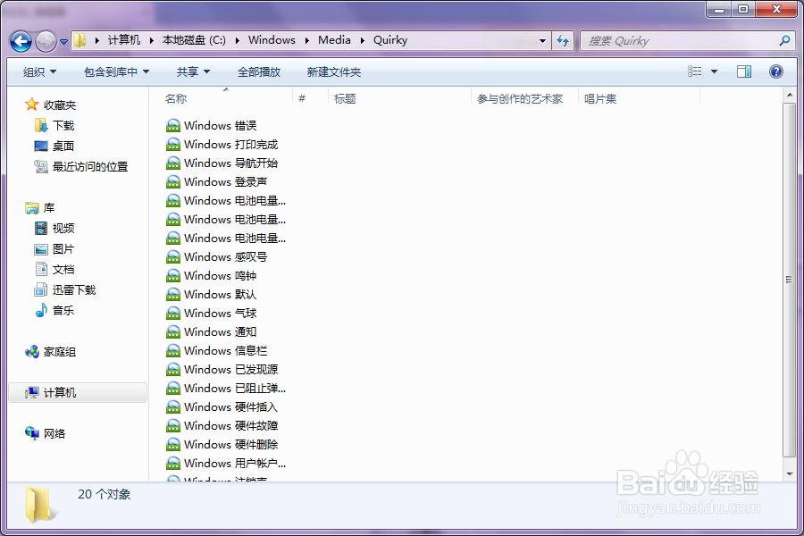804x536 pixels.
Task: Click the 唱片集 column header
Action: [x=639, y=98]
